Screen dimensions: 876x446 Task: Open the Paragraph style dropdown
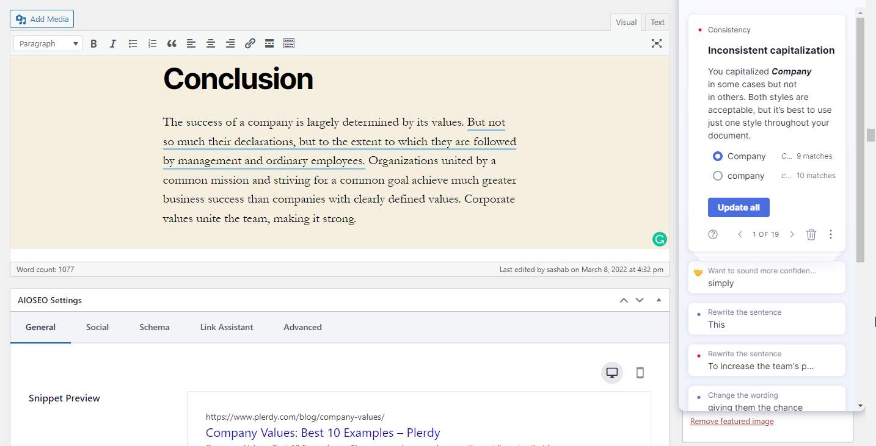(47, 43)
